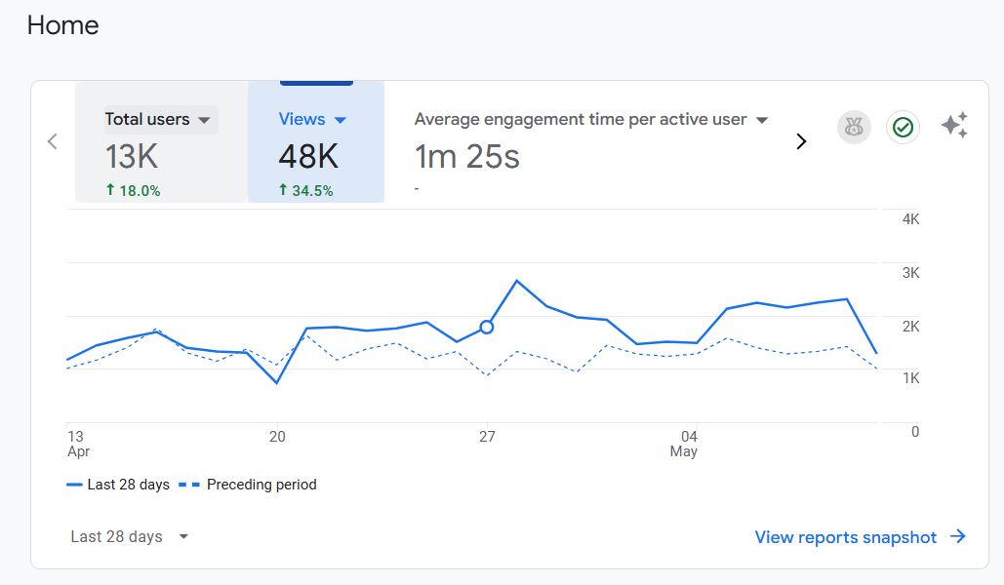Click the Preceding period legend label
1004x585 pixels.
261,485
